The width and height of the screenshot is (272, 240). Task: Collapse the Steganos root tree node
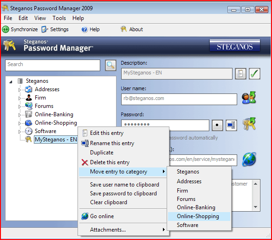(11, 81)
